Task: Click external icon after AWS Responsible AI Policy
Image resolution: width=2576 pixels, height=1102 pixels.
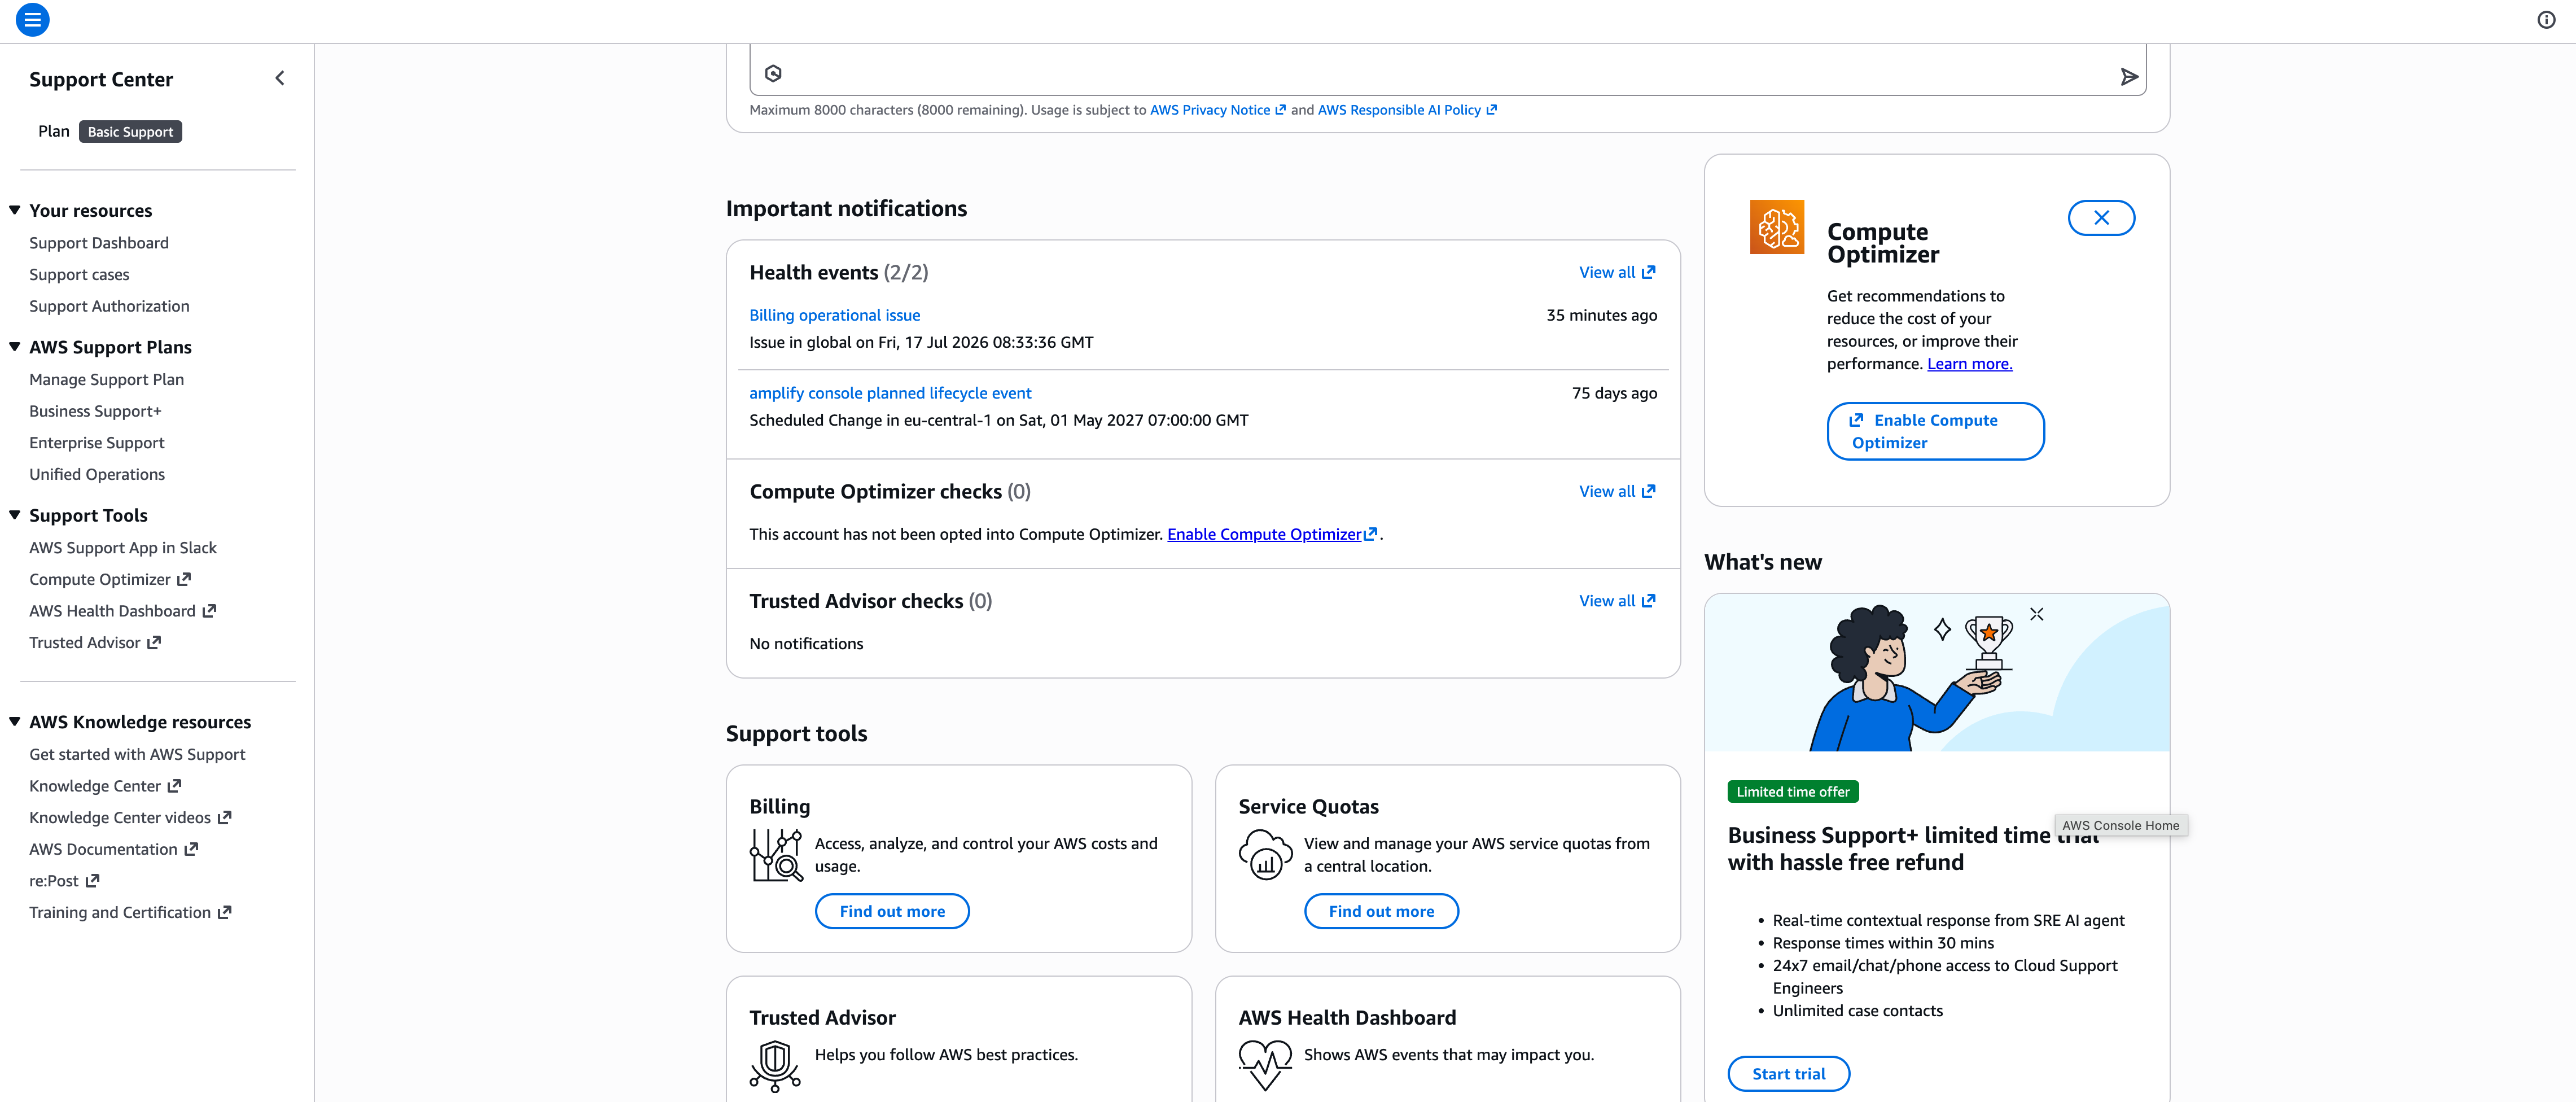Action: coord(1491,110)
